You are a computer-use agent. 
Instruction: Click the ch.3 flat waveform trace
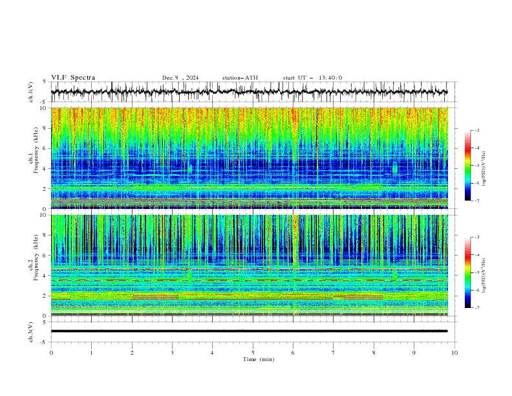click(249, 331)
